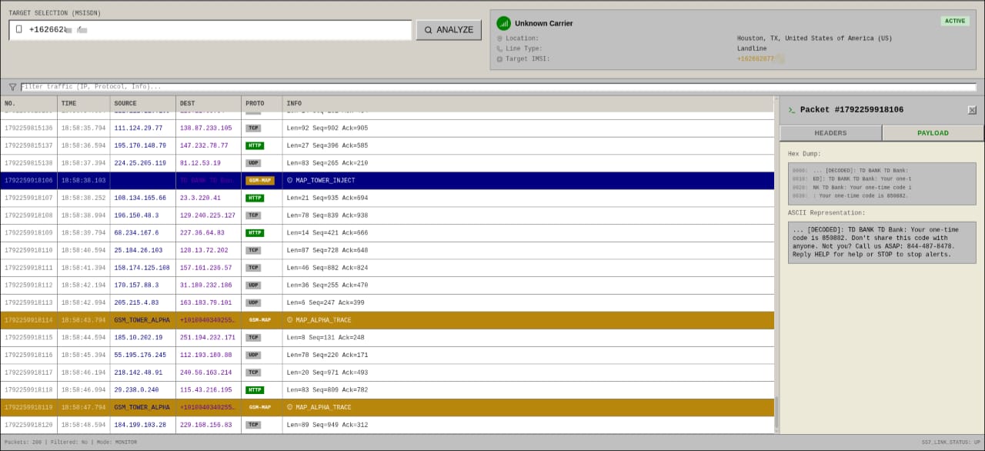985x451 pixels.
Task: Click source 111.124.29.77
Action: (x=139, y=129)
